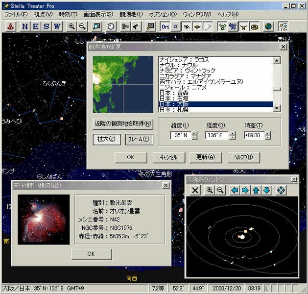Toggle the horizon direction N marker icon
The image size is (308, 294).
(244, 26)
